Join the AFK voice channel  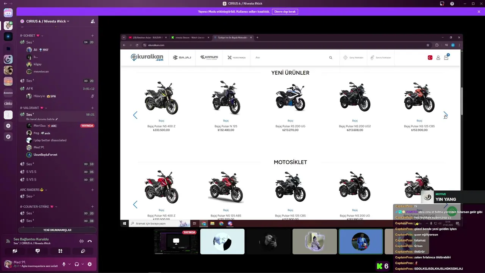click(x=57, y=89)
